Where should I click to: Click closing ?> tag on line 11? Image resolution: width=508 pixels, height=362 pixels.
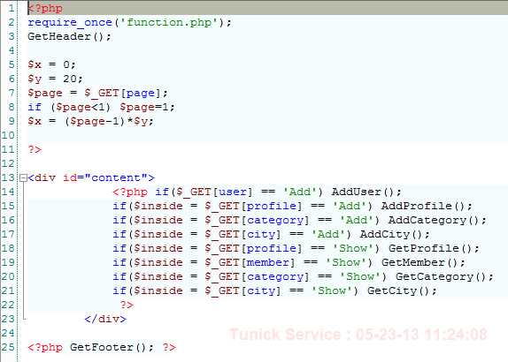click(35, 149)
